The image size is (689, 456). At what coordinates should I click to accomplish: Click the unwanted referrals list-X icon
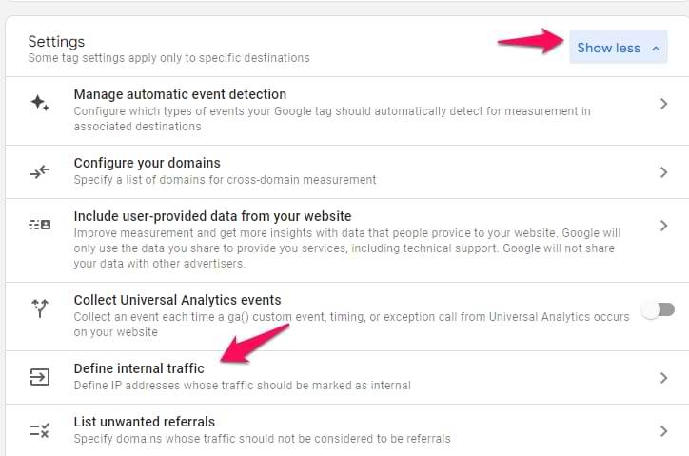click(x=40, y=430)
